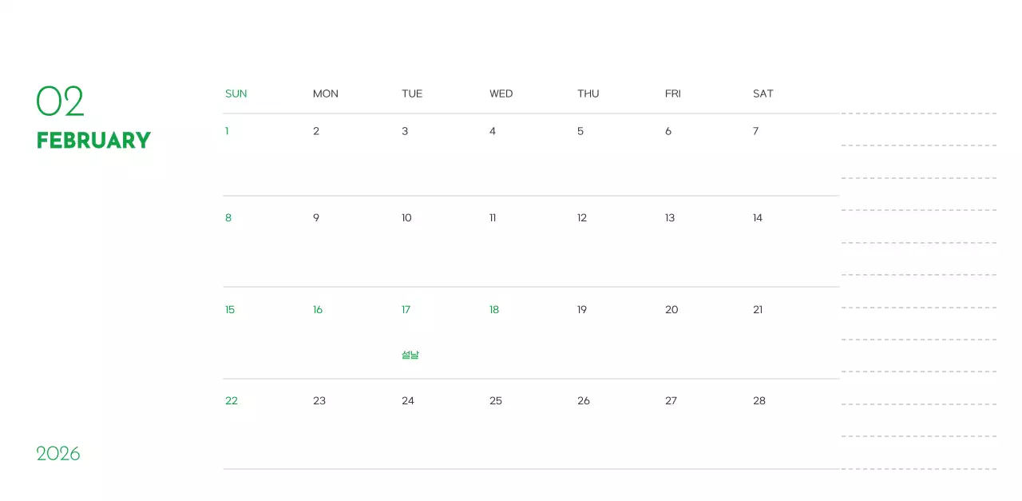The image size is (1022, 501).
Task: Click the last dashed memo line
Action: click(x=918, y=469)
